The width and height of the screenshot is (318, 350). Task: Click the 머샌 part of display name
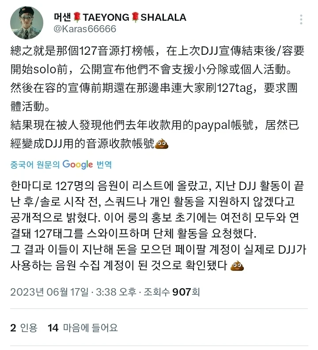click(x=62, y=17)
